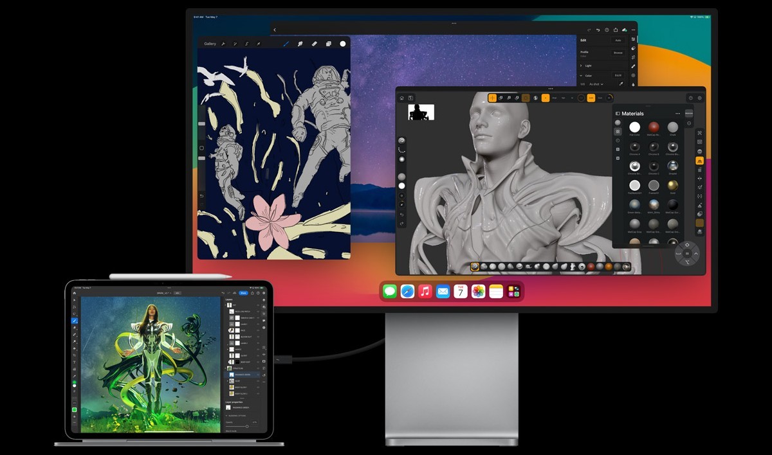The image size is (772, 455).
Task: Click the Auto button in Lightroom
Action: tap(618, 40)
